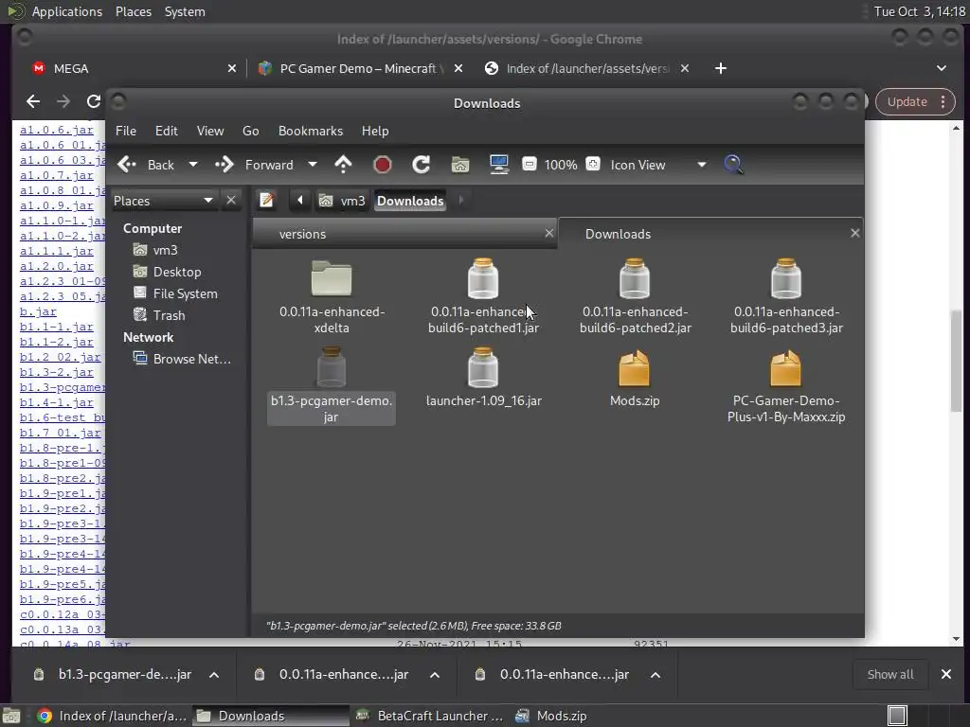Select the Mods.zip archive
Viewport: 970px width, 727px height.
[x=635, y=377]
